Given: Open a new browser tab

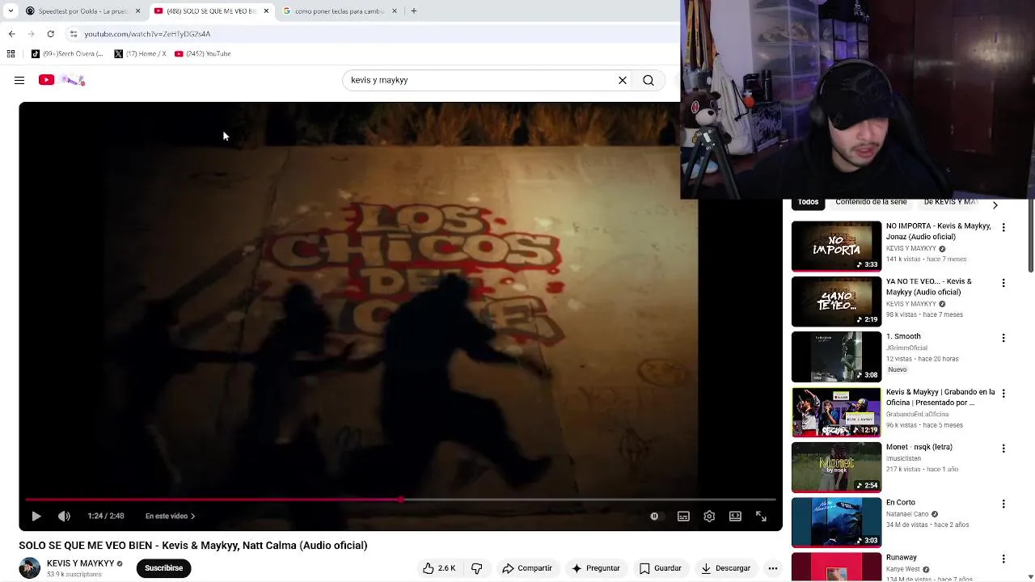Looking at the screenshot, I should (413, 11).
